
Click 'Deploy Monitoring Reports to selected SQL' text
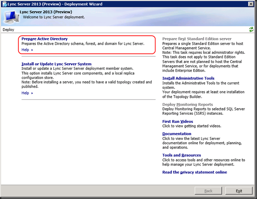204,111
